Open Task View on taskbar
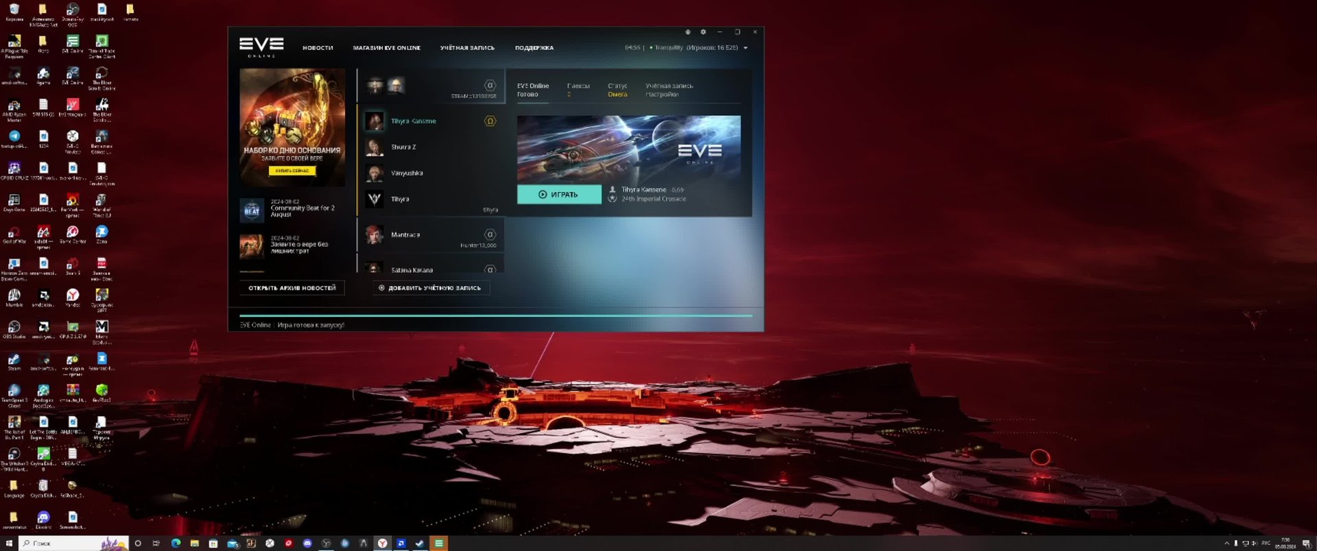The height and width of the screenshot is (551, 1317). (156, 543)
